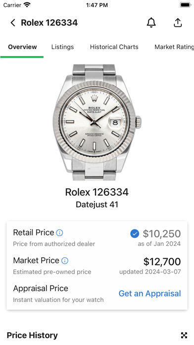Tap the Wi-Fi status icon
This screenshot has height=345, width=194.
[x=27, y=5]
